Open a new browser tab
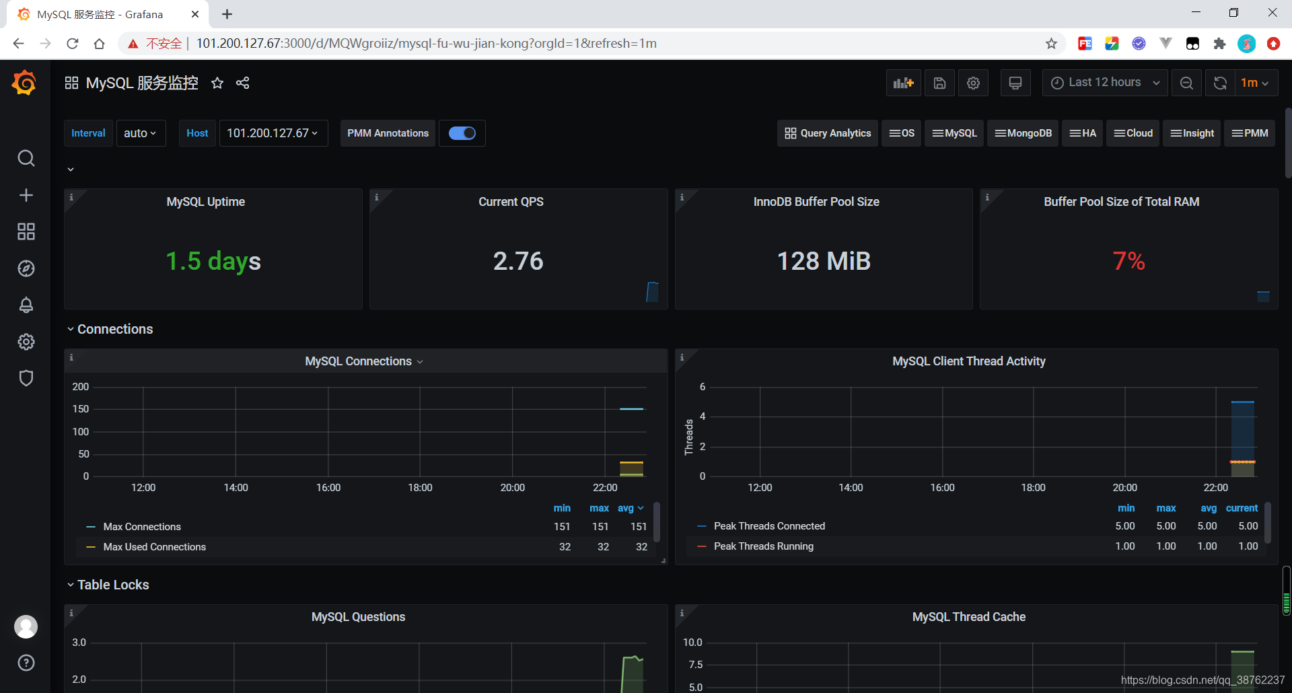 227,14
